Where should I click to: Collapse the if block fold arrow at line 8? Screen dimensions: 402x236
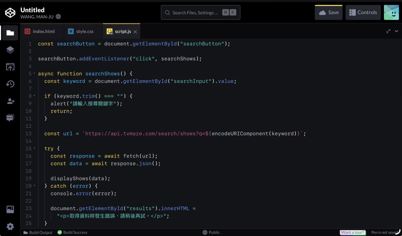point(34,96)
